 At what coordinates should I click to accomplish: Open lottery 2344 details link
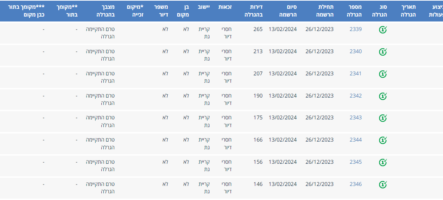[x=355, y=140]
